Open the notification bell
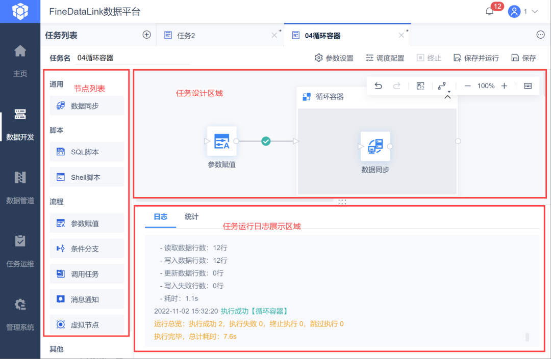The image size is (551, 359). click(489, 12)
